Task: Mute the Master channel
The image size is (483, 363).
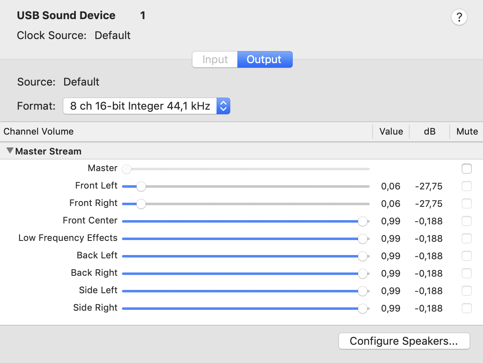Action: pyautogui.click(x=467, y=169)
